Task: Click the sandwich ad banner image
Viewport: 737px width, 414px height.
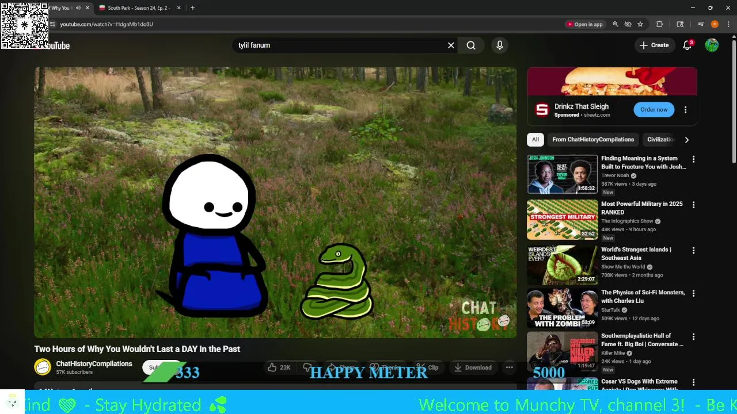Action: [611, 81]
